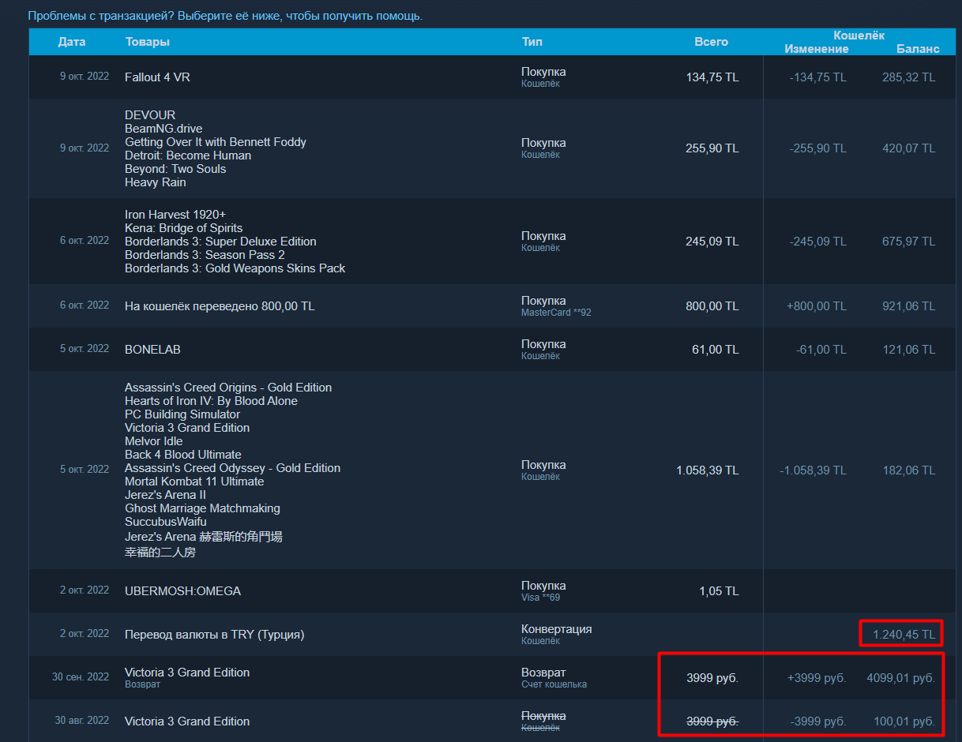Image resolution: width=962 pixels, height=742 pixels.
Task: Click the Конвертация type label
Action: pyautogui.click(x=556, y=629)
